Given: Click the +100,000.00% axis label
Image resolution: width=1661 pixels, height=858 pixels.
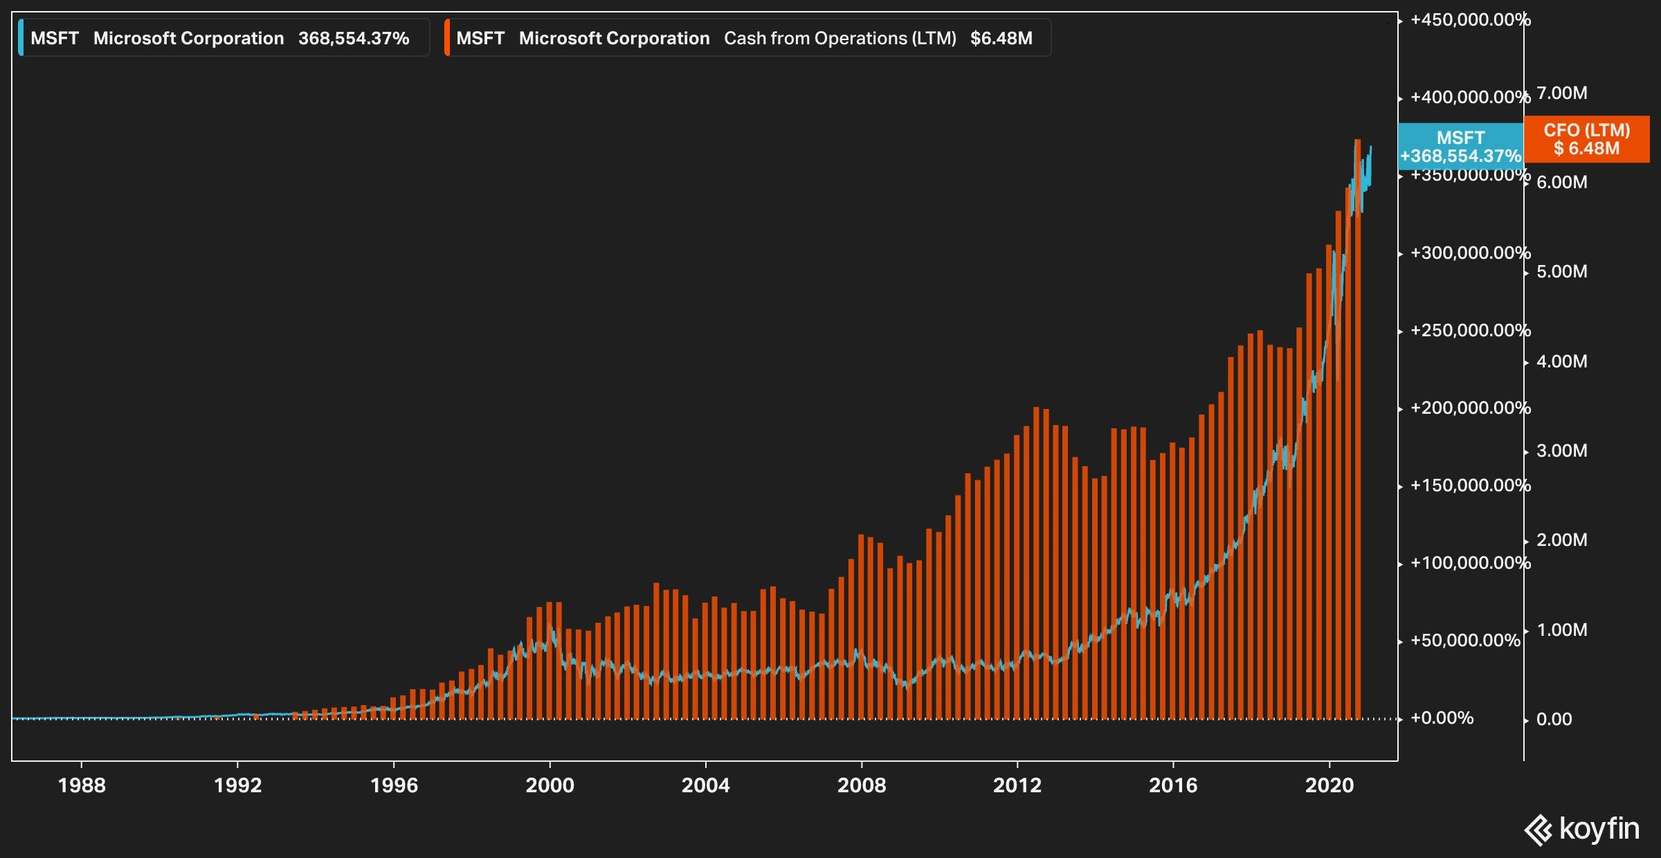Looking at the screenshot, I should coord(1470,563).
